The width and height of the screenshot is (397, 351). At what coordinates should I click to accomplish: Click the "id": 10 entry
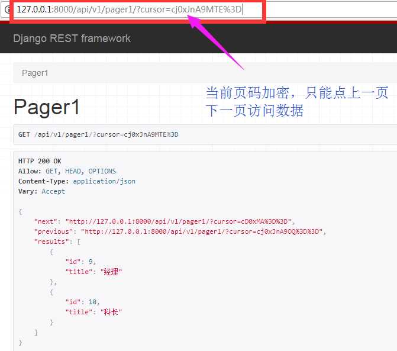83,302
